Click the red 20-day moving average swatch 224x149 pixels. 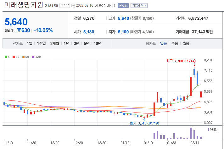(14, 57)
